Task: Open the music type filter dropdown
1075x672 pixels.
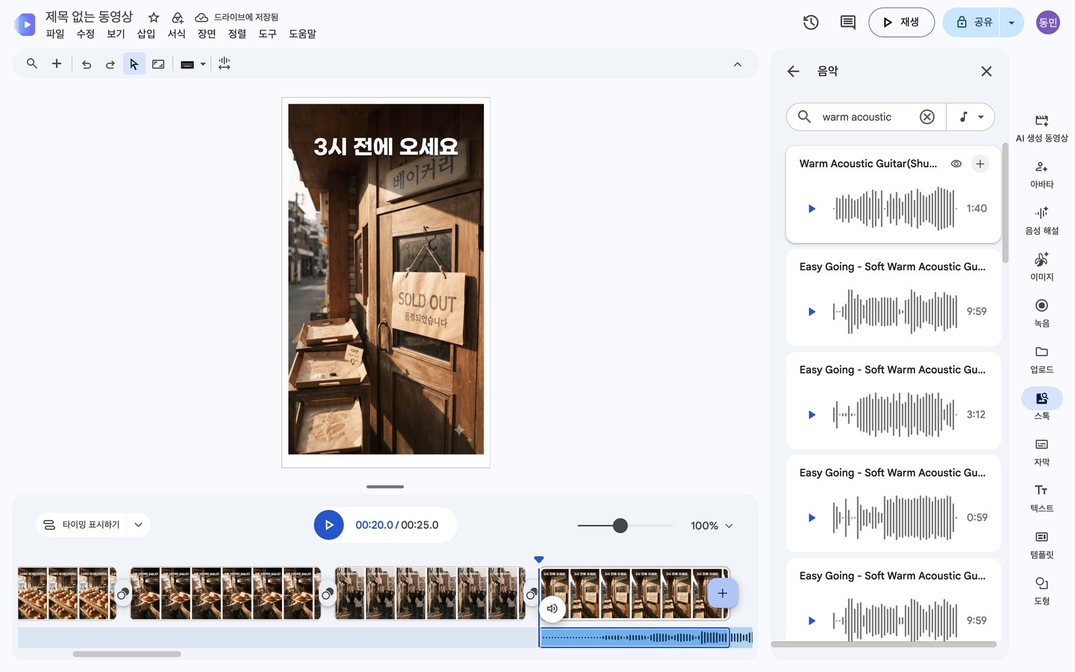Action: click(971, 117)
